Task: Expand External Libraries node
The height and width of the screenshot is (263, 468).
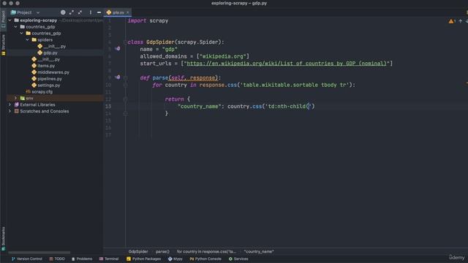Action: (10, 104)
